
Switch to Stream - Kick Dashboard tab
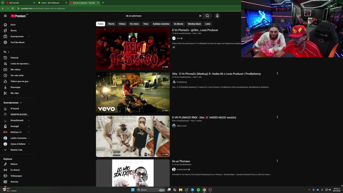pos(52,3)
